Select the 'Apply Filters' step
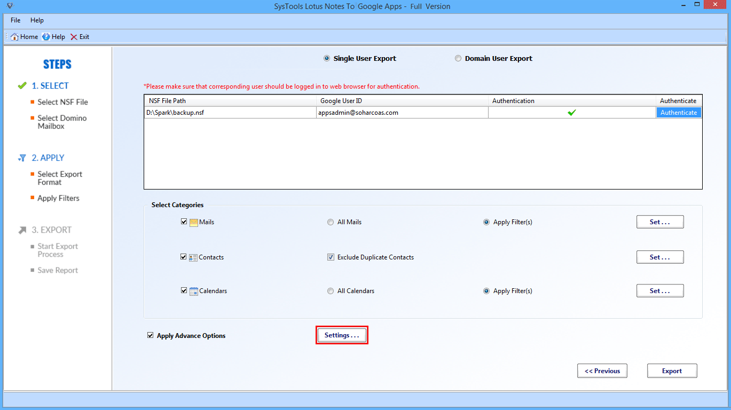 pos(58,198)
